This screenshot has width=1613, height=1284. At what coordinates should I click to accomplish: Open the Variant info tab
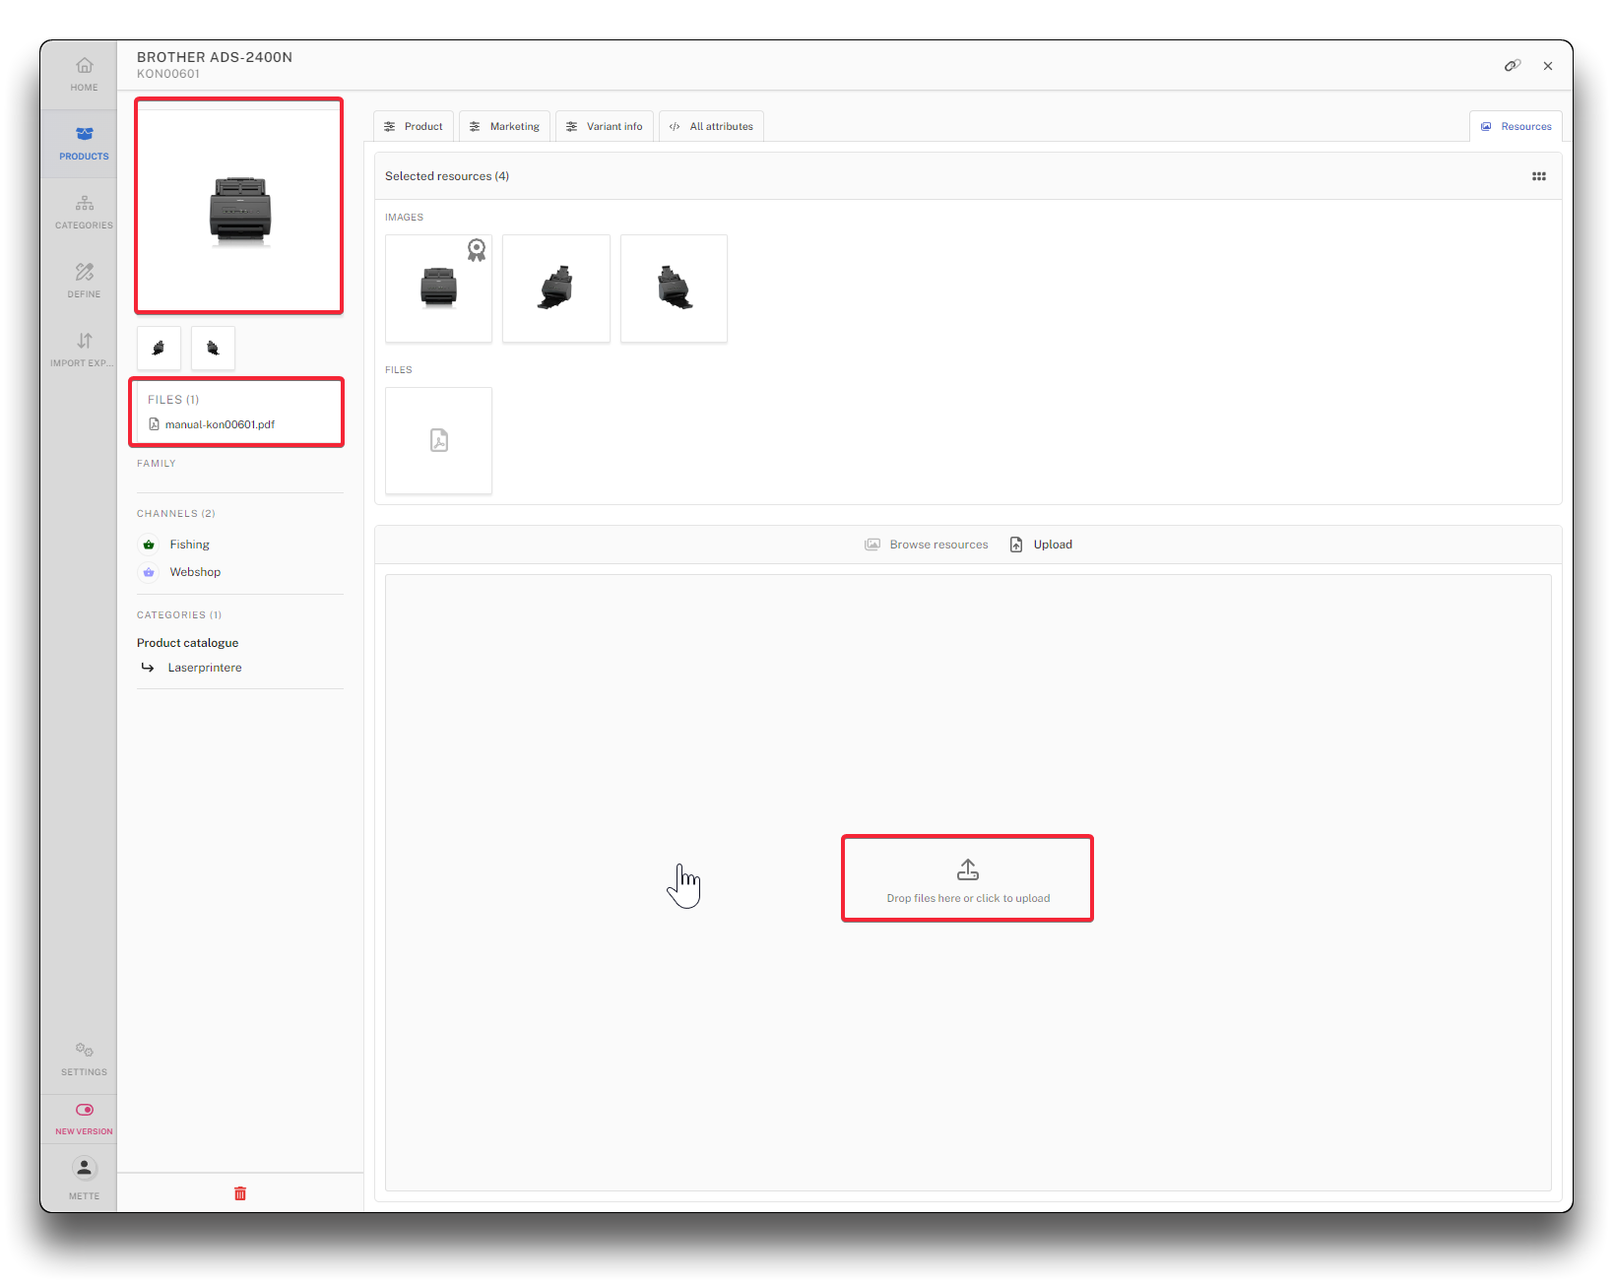(x=604, y=126)
